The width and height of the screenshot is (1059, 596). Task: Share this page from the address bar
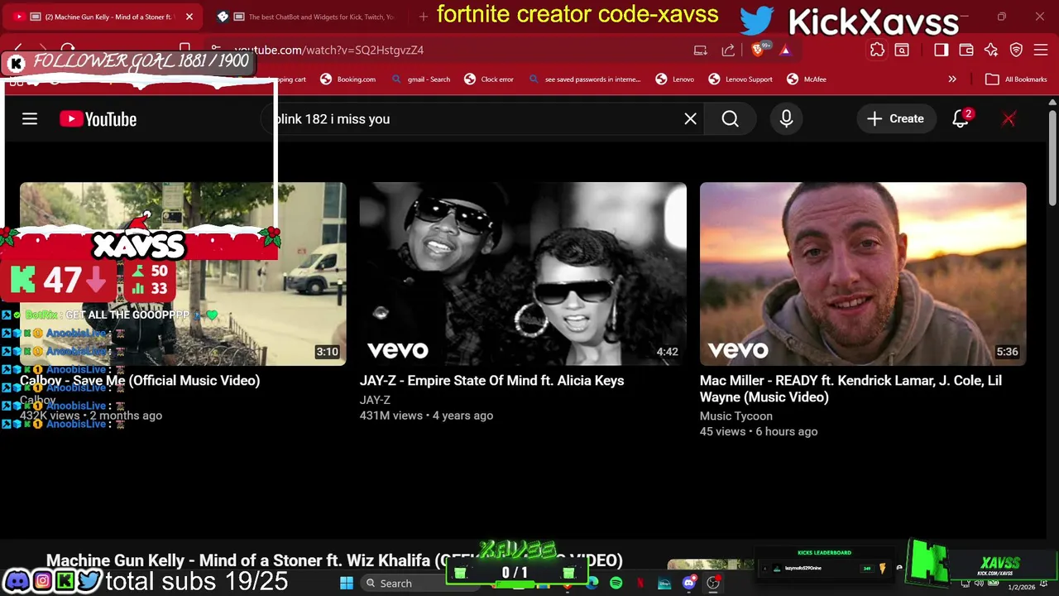click(x=728, y=50)
